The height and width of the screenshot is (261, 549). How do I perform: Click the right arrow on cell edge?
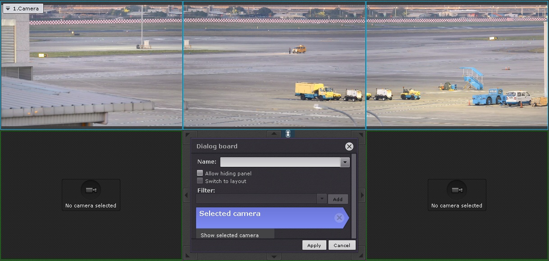pyautogui.click(x=361, y=196)
